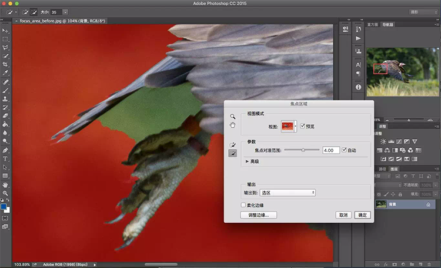Select the Pen tool
Image resolution: width=441 pixels, height=268 pixels.
[x=5, y=150]
